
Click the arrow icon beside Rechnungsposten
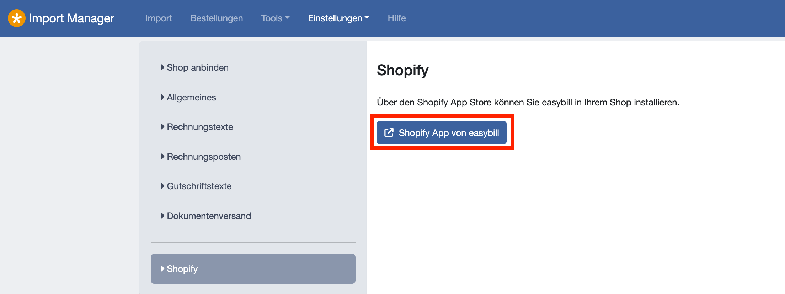tap(162, 156)
